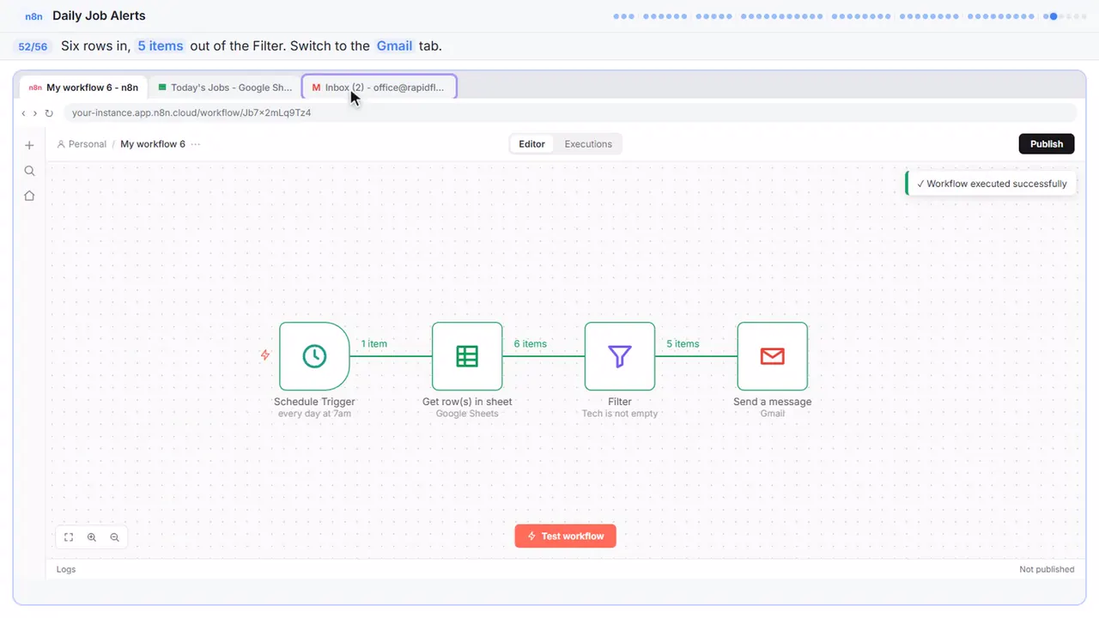
Task: Select the My workflow 6 n8n tab
Action: tap(83, 88)
